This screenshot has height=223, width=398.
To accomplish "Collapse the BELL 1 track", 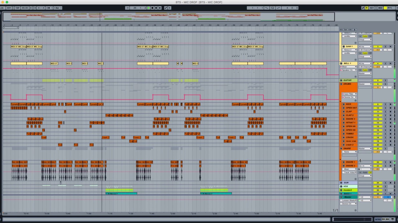I will point(341,63).
